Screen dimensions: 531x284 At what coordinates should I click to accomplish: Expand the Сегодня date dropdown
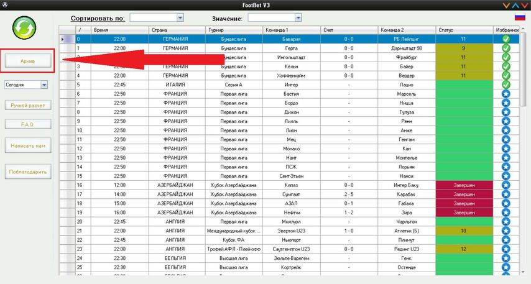26,85
